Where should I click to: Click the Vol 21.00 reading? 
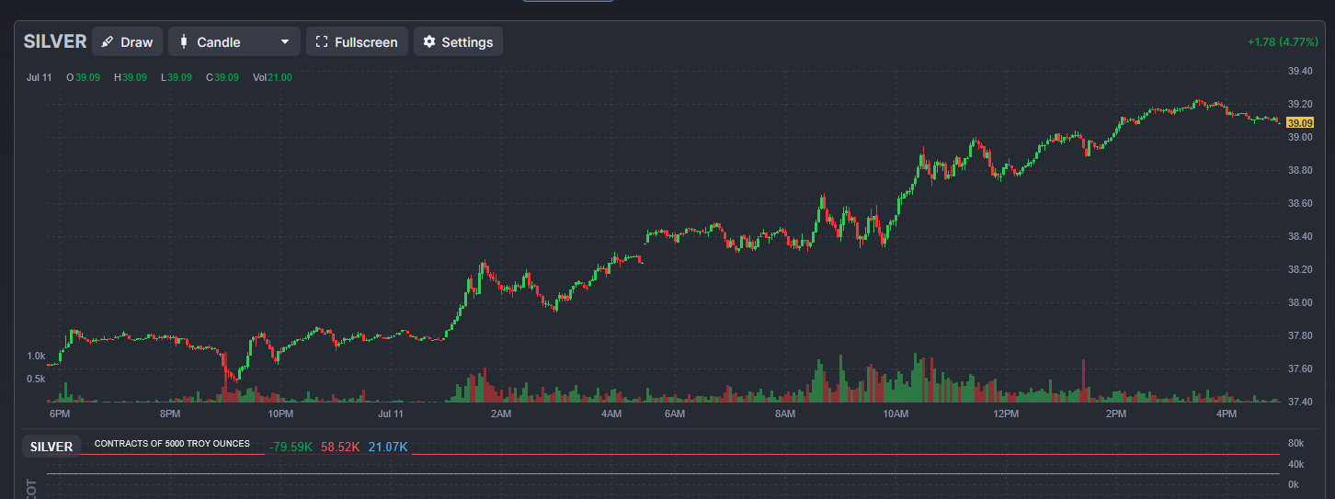click(272, 77)
